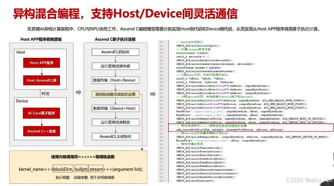
Task: Select the red 'Host AscendCL库' box
Action: tap(41, 80)
